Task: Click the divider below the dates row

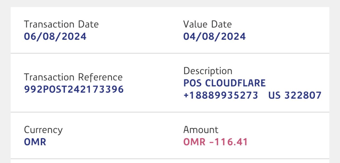Action: (169, 53)
